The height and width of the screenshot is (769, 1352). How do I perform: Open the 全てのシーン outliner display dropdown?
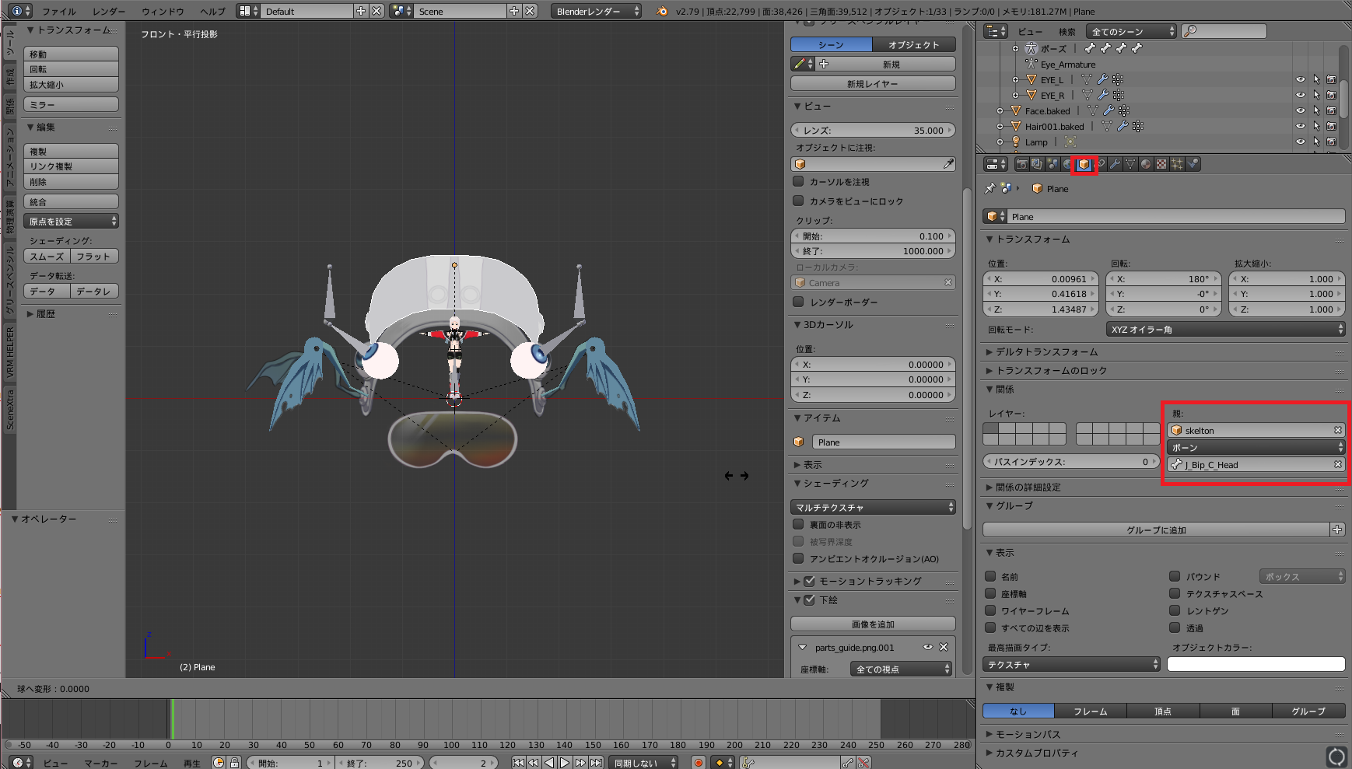(1132, 31)
